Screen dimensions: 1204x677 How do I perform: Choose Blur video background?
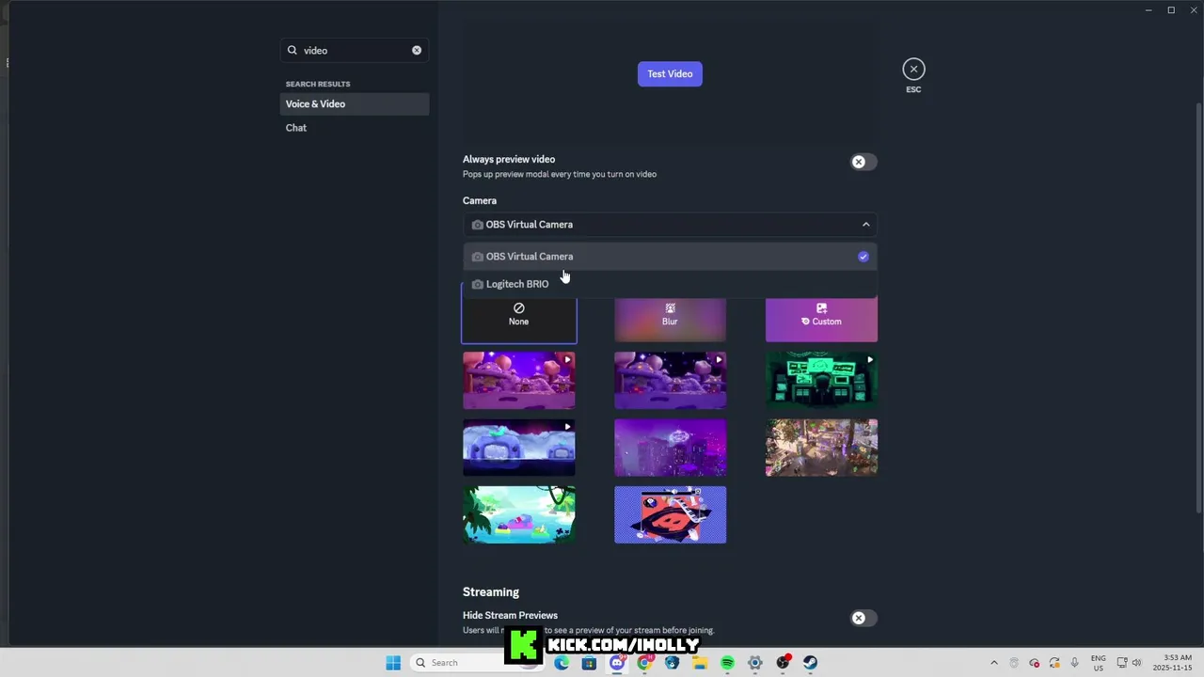(x=670, y=320)
